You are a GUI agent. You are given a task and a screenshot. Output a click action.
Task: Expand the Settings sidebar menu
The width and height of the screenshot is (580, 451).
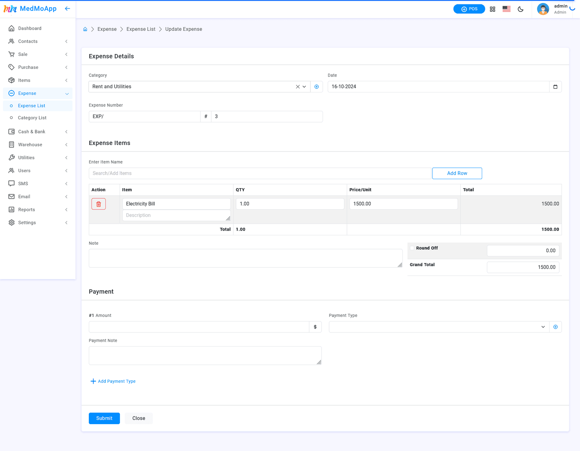click(x=38, y=223)
